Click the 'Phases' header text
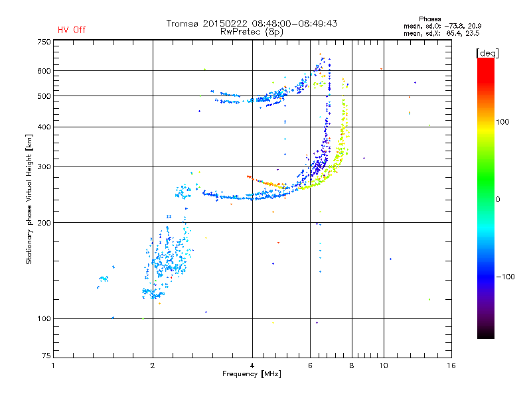 click(429, 19)
